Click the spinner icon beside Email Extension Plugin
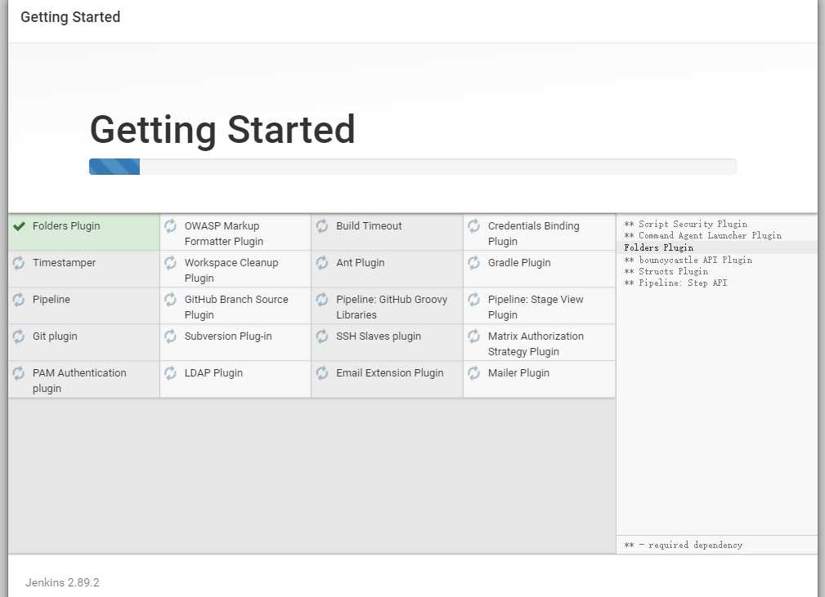 coord(322,373)
